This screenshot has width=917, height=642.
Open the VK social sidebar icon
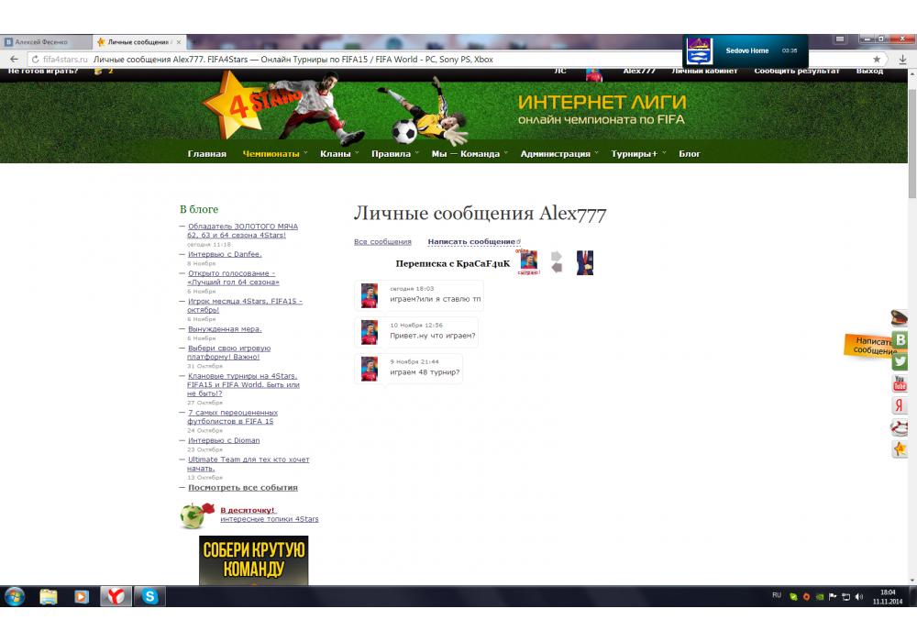900,340
